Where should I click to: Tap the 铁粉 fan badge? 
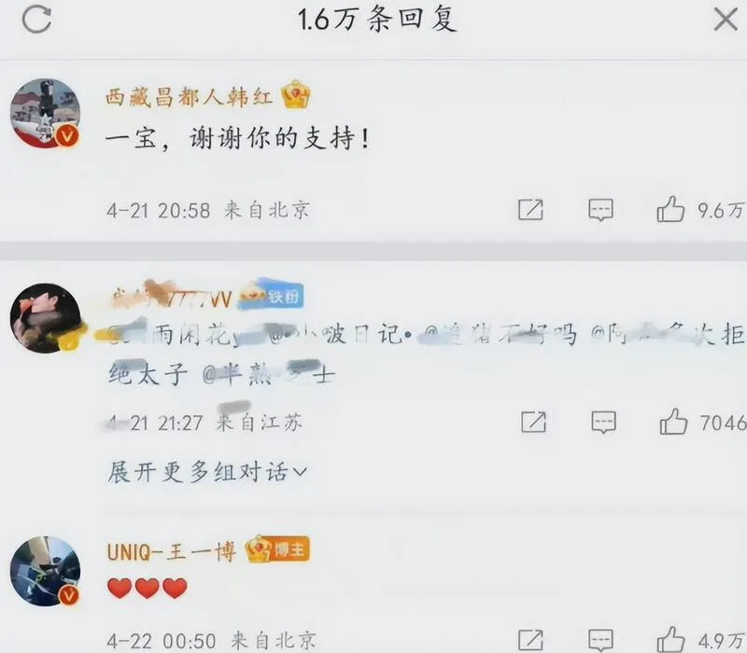[x=271, y=296]
